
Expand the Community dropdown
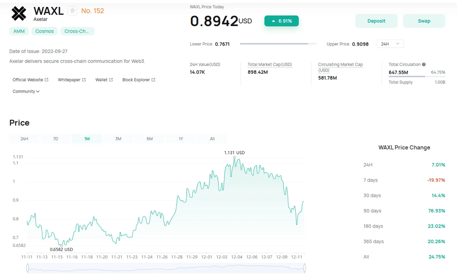coord(26,91)
